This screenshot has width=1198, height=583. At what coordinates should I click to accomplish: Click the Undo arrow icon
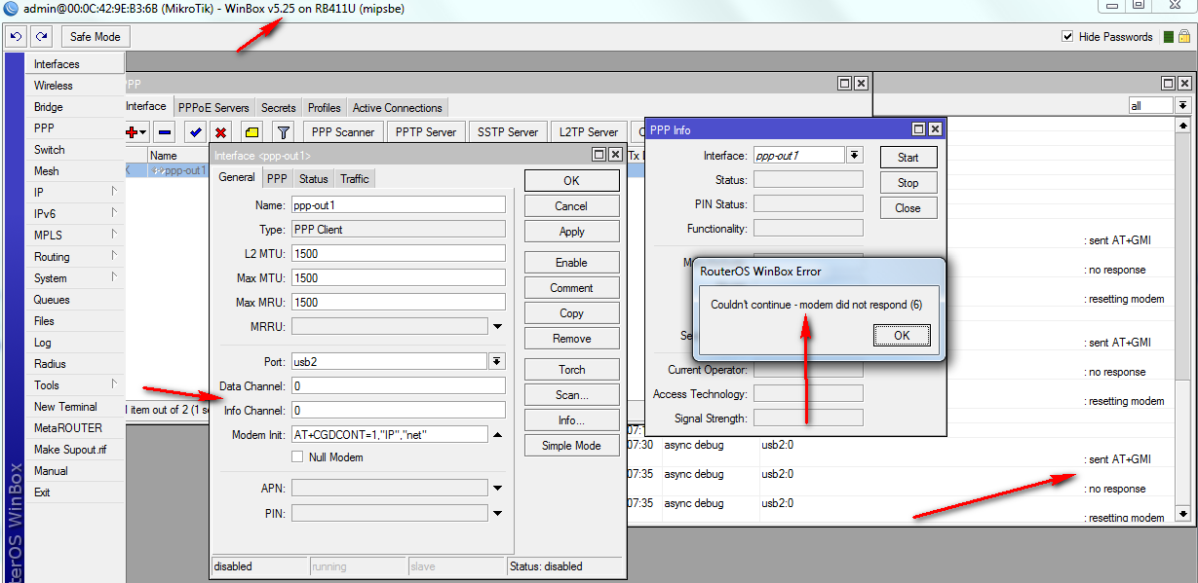tap(16, 37)
